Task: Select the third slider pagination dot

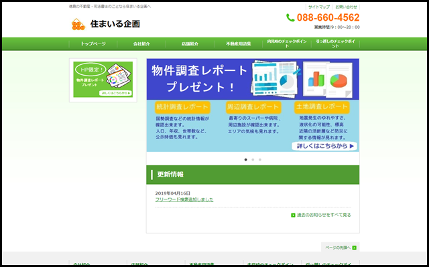Action: [260, 160]
